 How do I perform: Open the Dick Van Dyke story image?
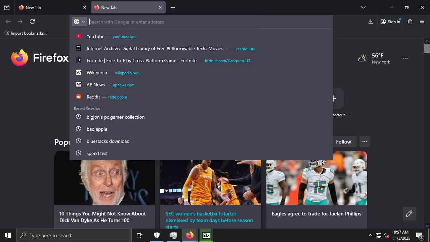(104, 183)
